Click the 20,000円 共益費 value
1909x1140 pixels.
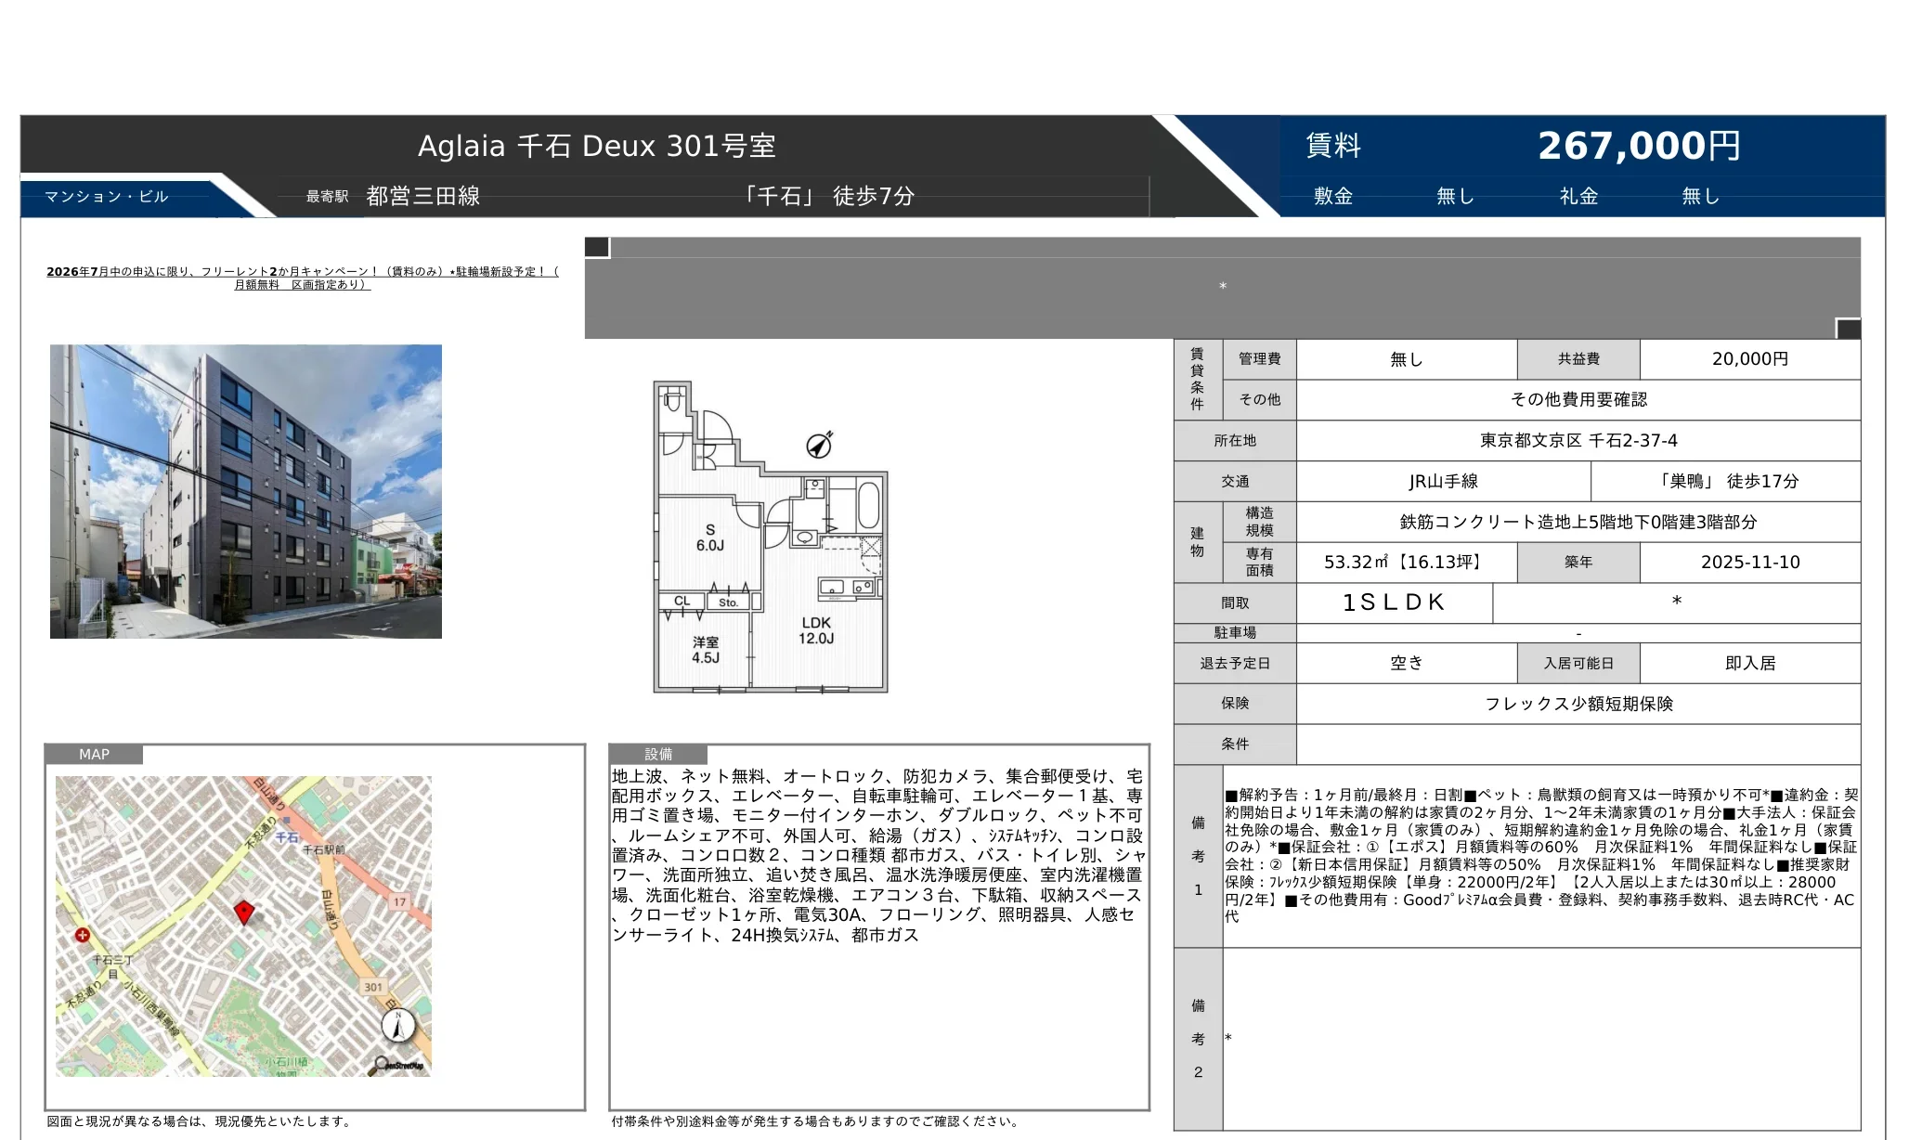pyautogui.click(x=1750, y=359)
